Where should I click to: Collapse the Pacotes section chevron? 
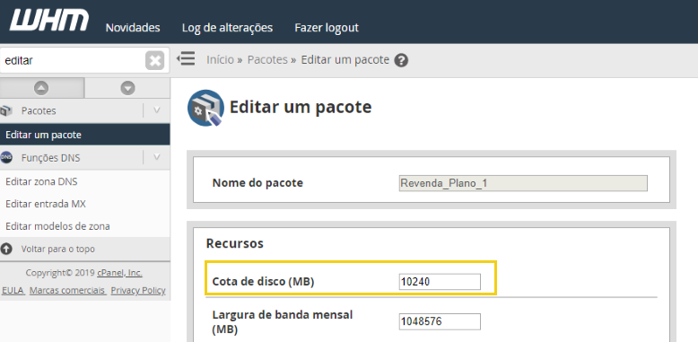tap(157, 110)
